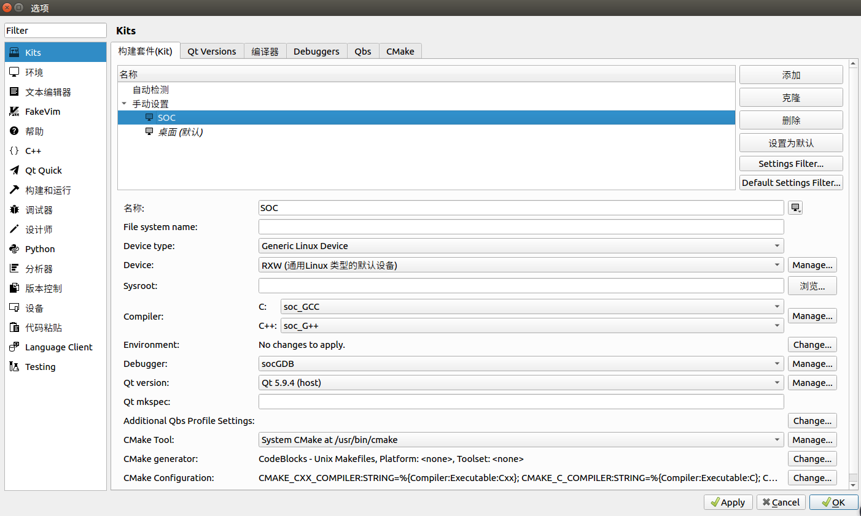Open the CMake tab
Viewport: 861px width, 516px height.
pos(400,51)
